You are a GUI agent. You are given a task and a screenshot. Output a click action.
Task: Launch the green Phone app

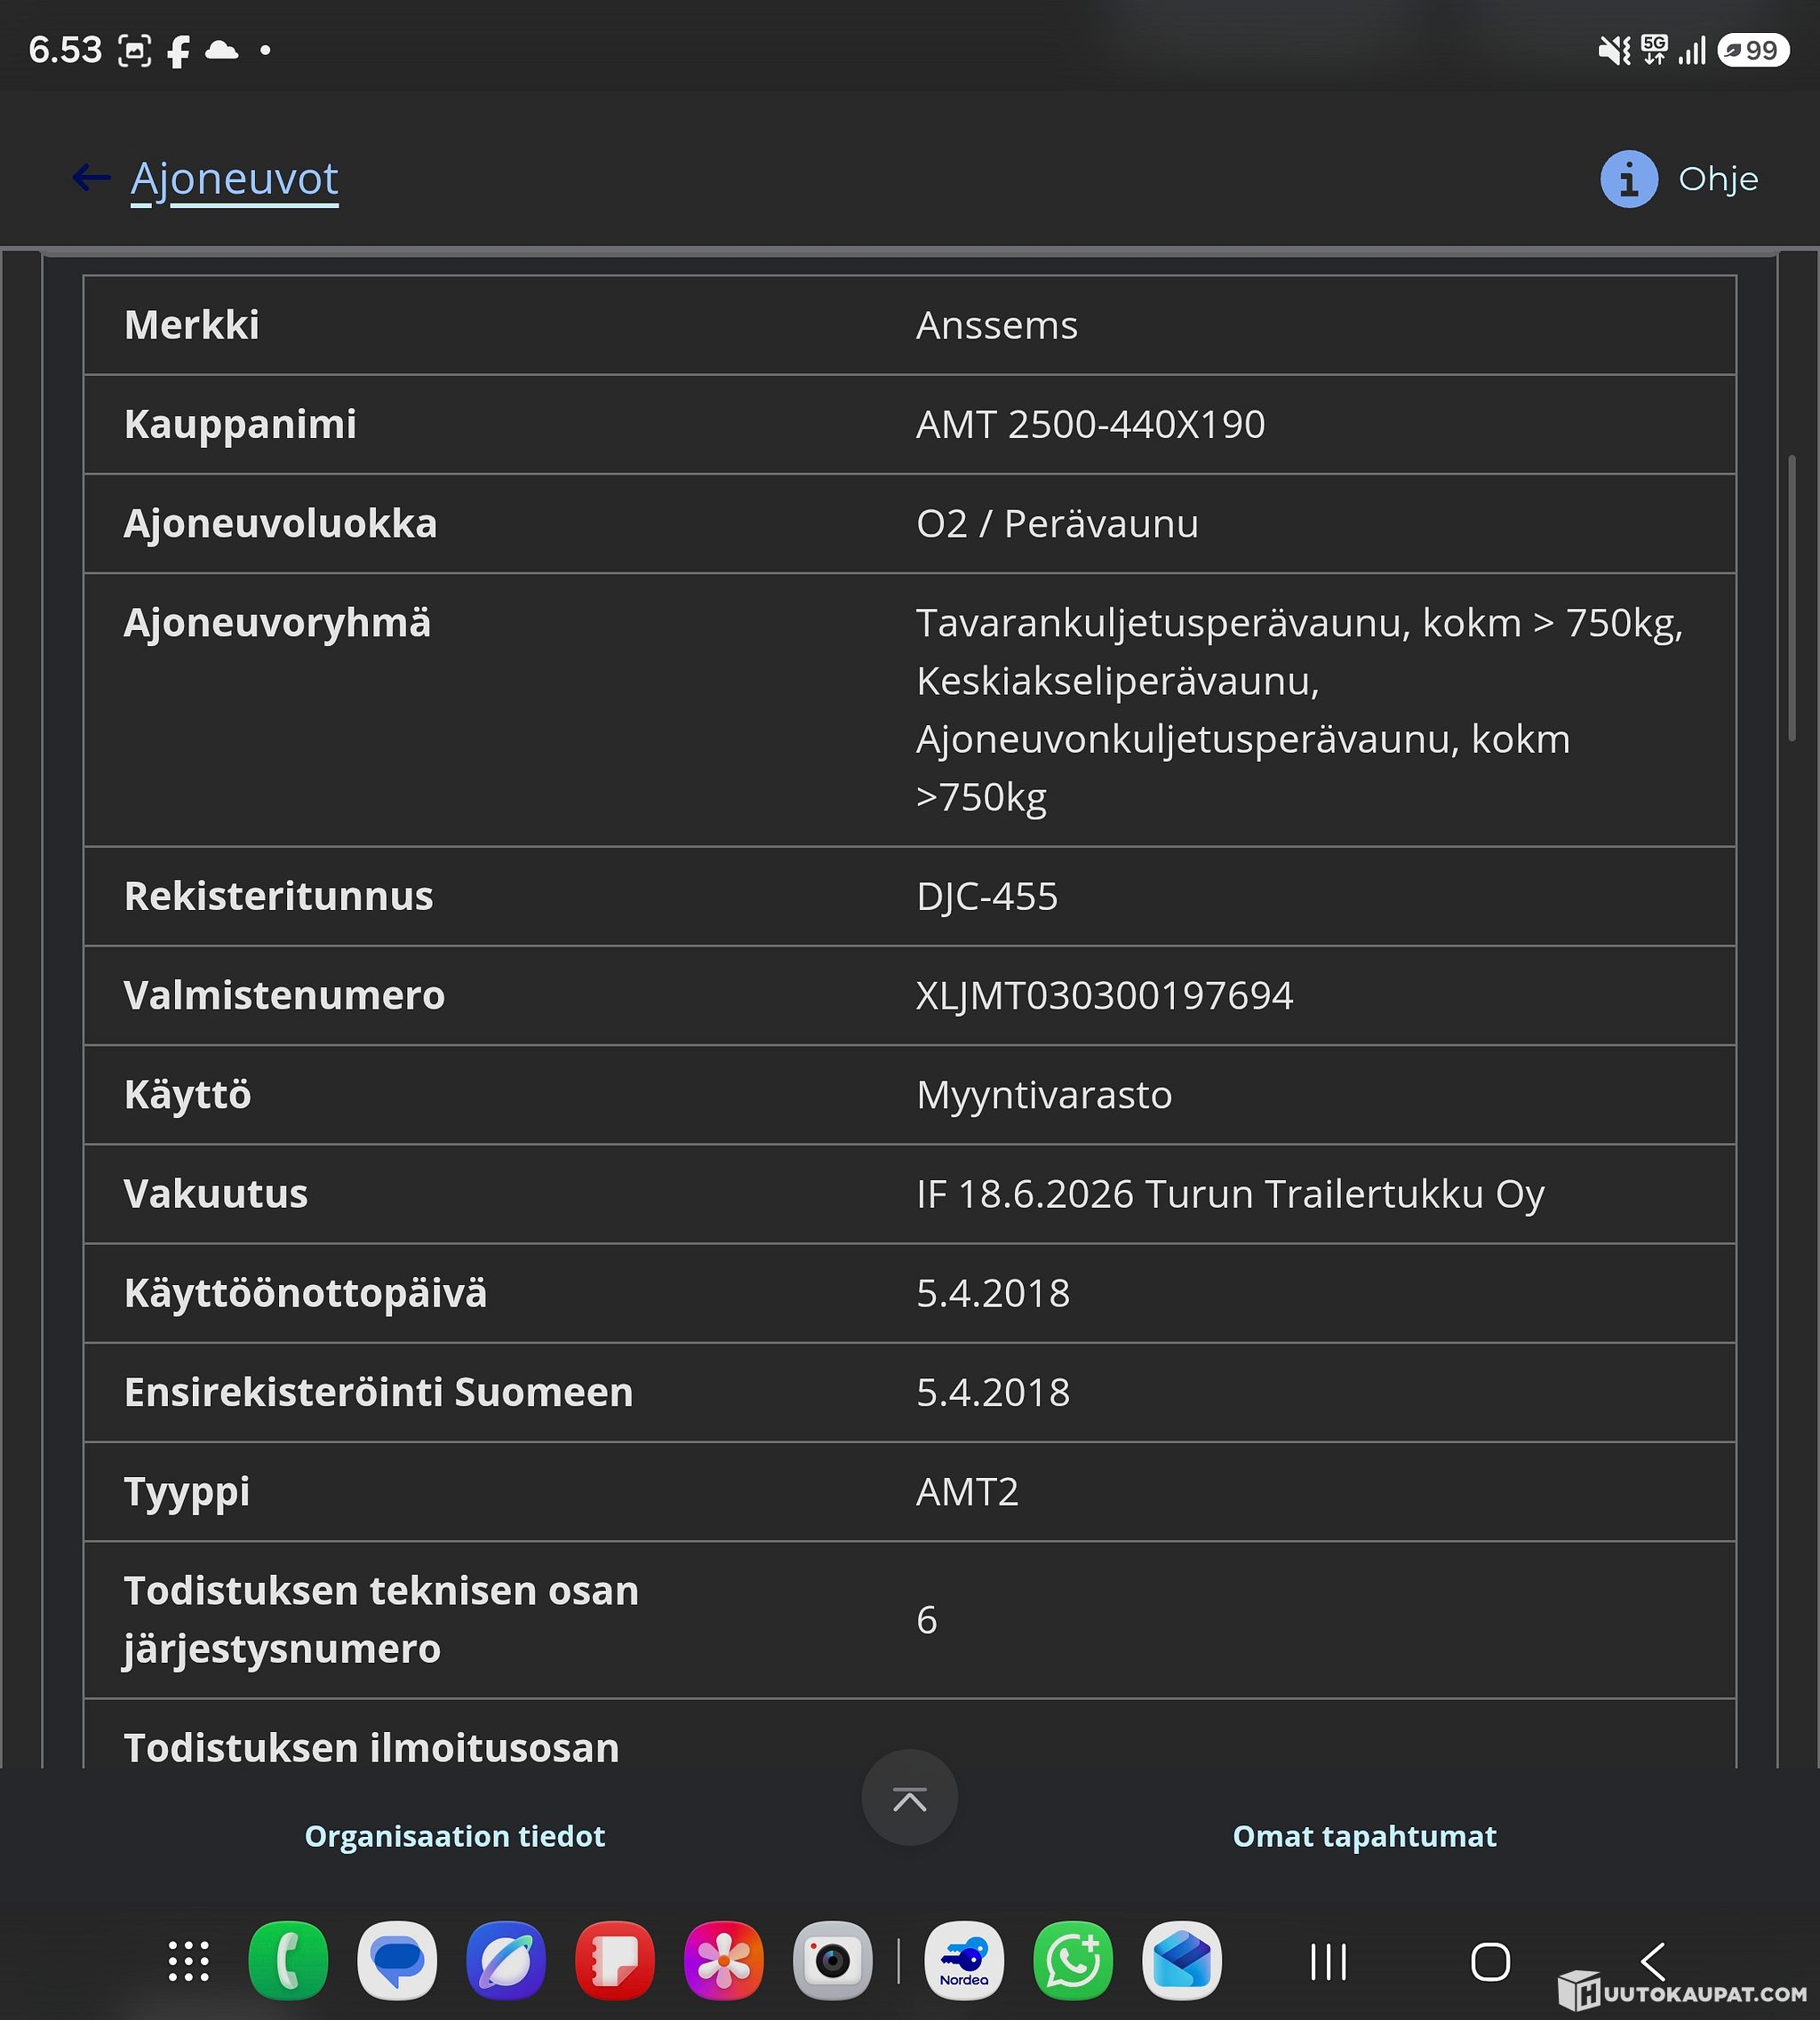click(x=288, y=1961)
